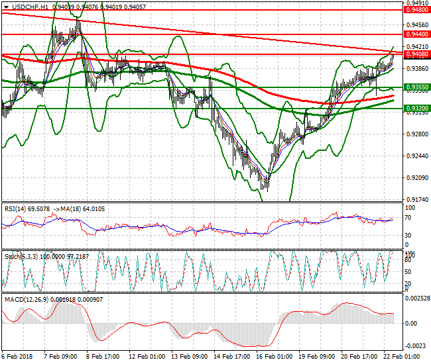Viewport: 431px width, 364px height.
Task: Click the 7 Feb 09:00 time axis label
Action: pyautogui.click(x=60, y=357)
